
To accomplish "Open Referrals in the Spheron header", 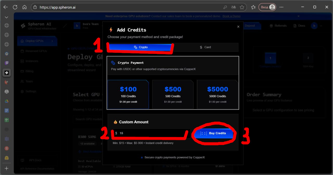I will [x=278, y=26].
